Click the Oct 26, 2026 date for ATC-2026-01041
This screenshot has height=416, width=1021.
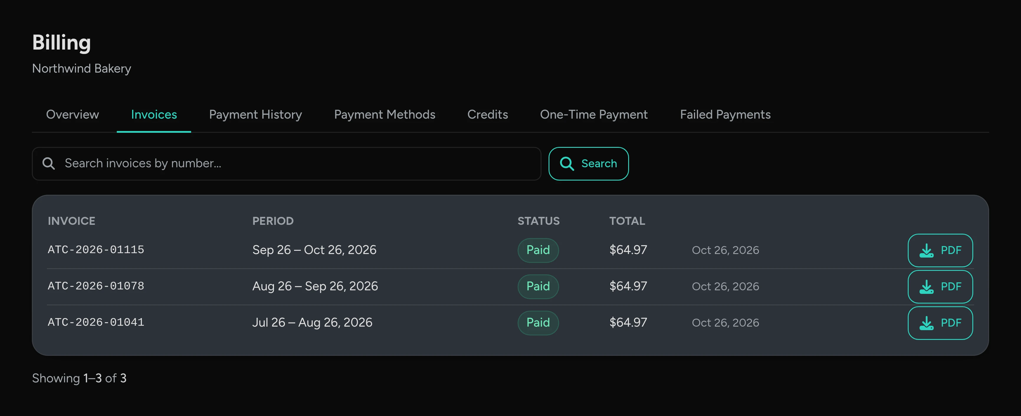pyautogui.click(x=725, y=323)
